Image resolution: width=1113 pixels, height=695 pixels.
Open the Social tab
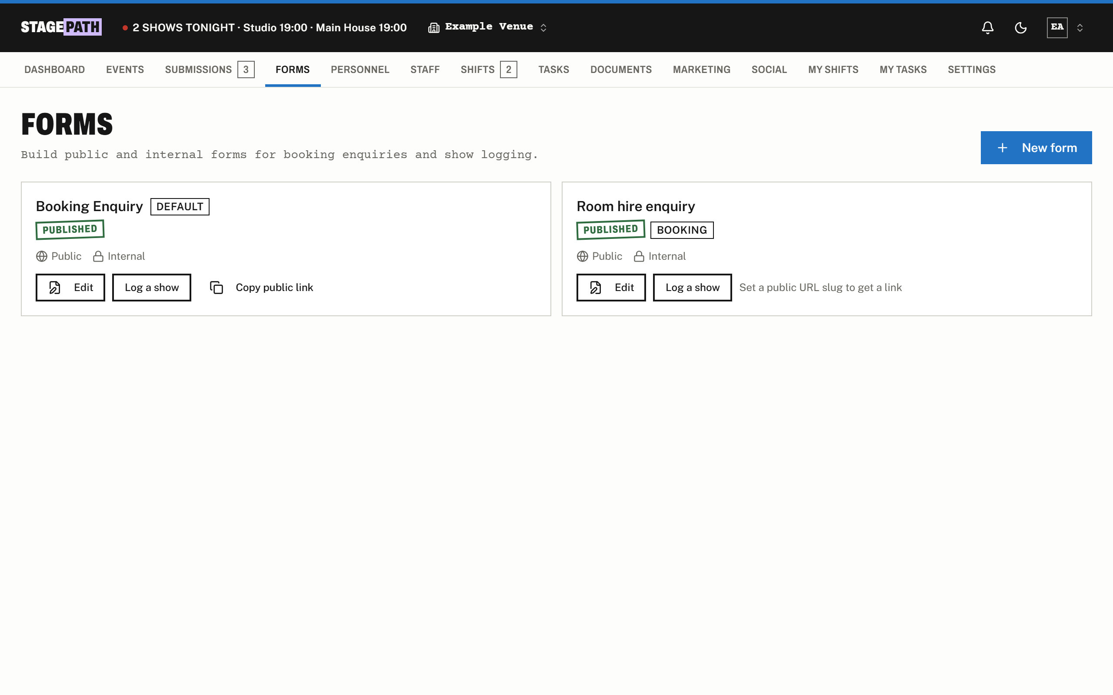pyautogui.click(x=769, y=69)
